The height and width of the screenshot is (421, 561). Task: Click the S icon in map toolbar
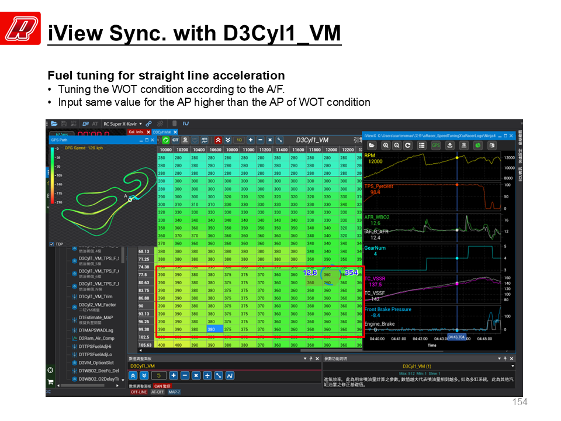[x=185, y=140]
